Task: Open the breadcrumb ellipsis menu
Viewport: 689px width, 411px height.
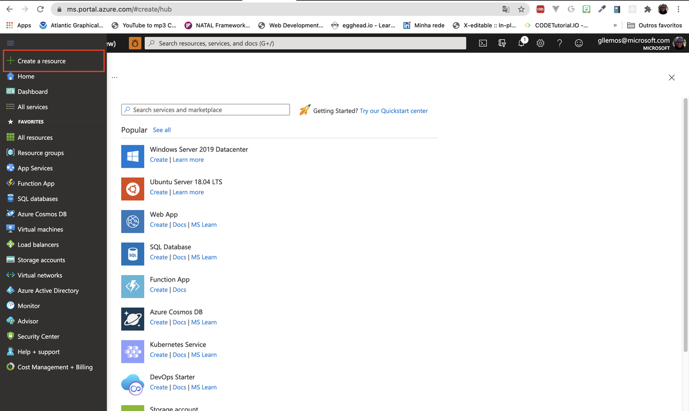Action: tap(115, 77)
